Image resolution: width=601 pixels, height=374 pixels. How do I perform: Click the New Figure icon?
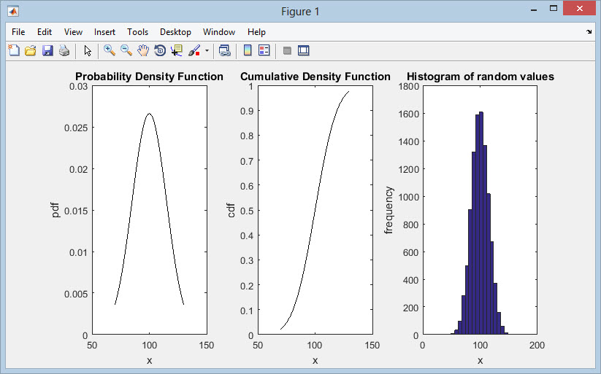(x=14, y=50)
